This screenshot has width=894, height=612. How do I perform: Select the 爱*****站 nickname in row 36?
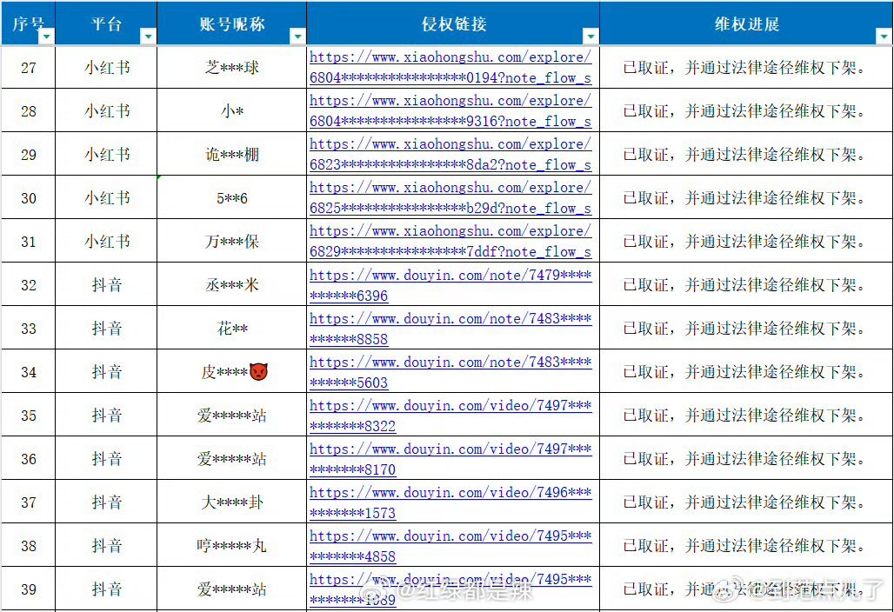pos(231,459)
